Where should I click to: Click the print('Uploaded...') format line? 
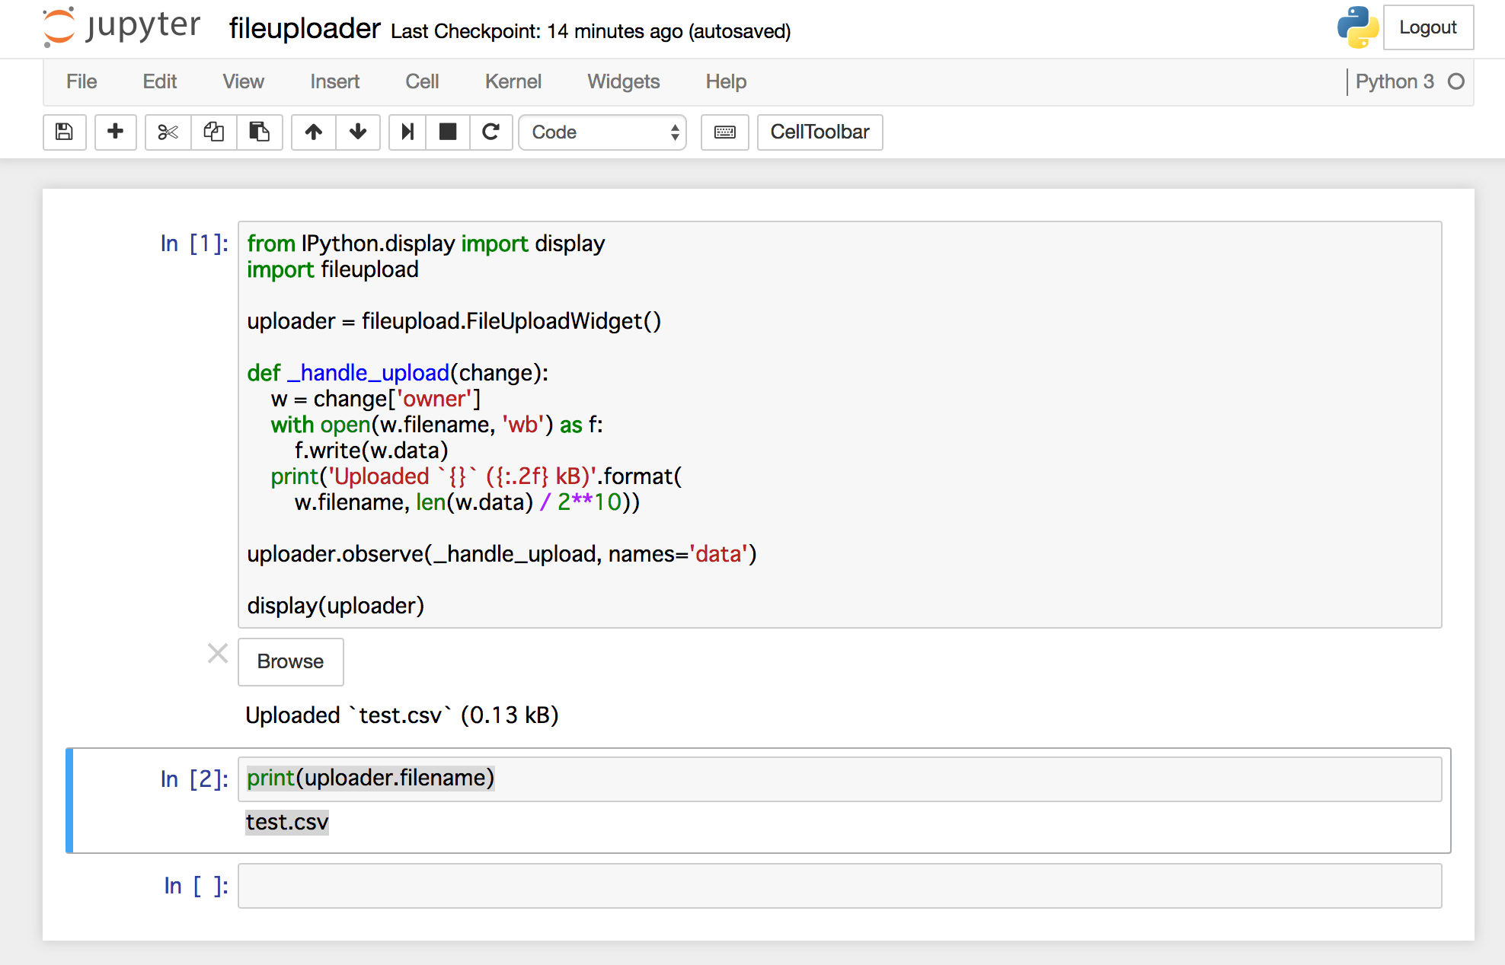477,476
